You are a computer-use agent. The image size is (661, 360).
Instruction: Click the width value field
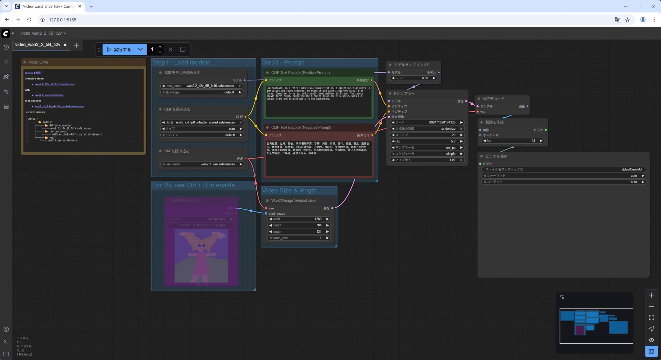pyautogui.click(x=299, y=219)
